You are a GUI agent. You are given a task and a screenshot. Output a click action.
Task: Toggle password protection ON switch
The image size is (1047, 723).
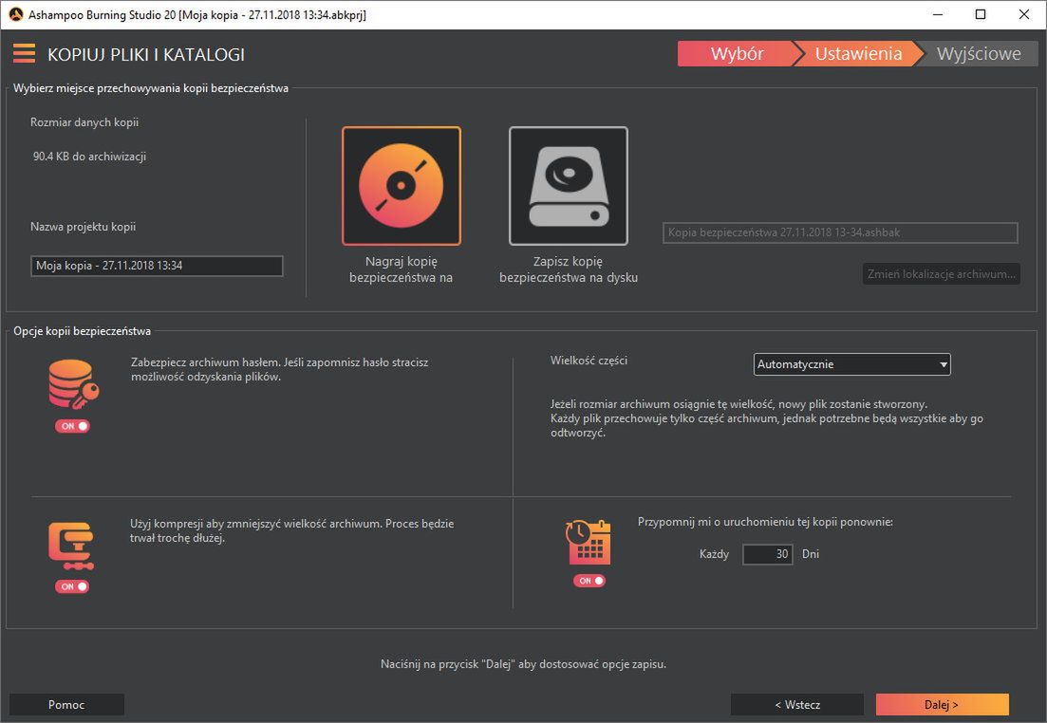tap(72, 426)
